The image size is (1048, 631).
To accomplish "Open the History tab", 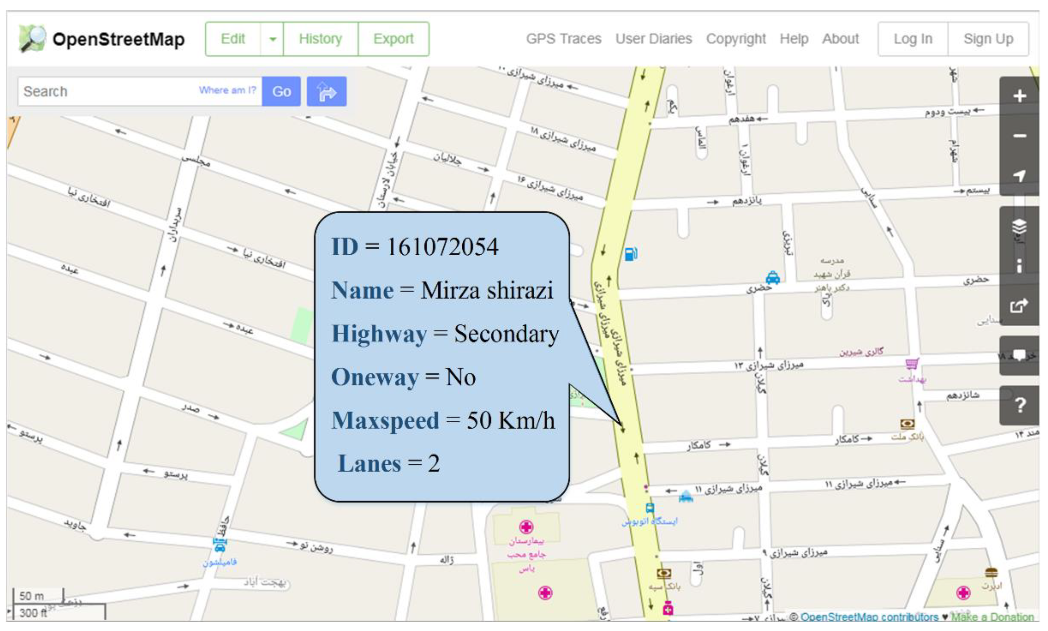I will pos(320,39).
